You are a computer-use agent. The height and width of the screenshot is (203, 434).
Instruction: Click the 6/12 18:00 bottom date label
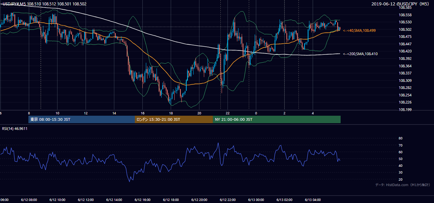(170, 200)
